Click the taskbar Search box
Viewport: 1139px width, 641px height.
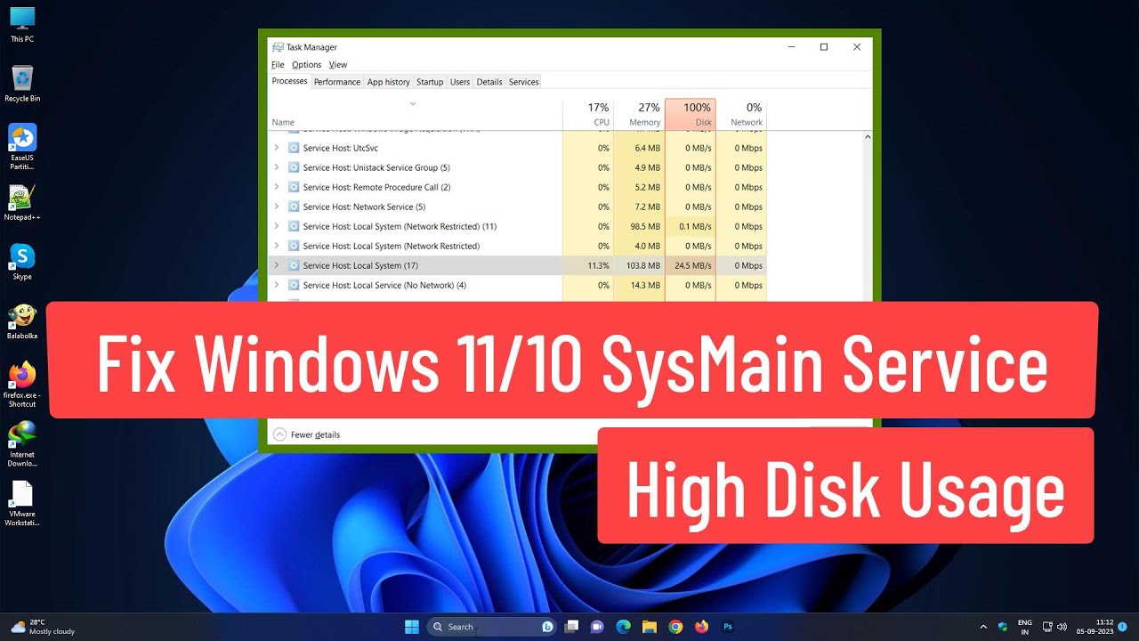click(x=491, y=627)
